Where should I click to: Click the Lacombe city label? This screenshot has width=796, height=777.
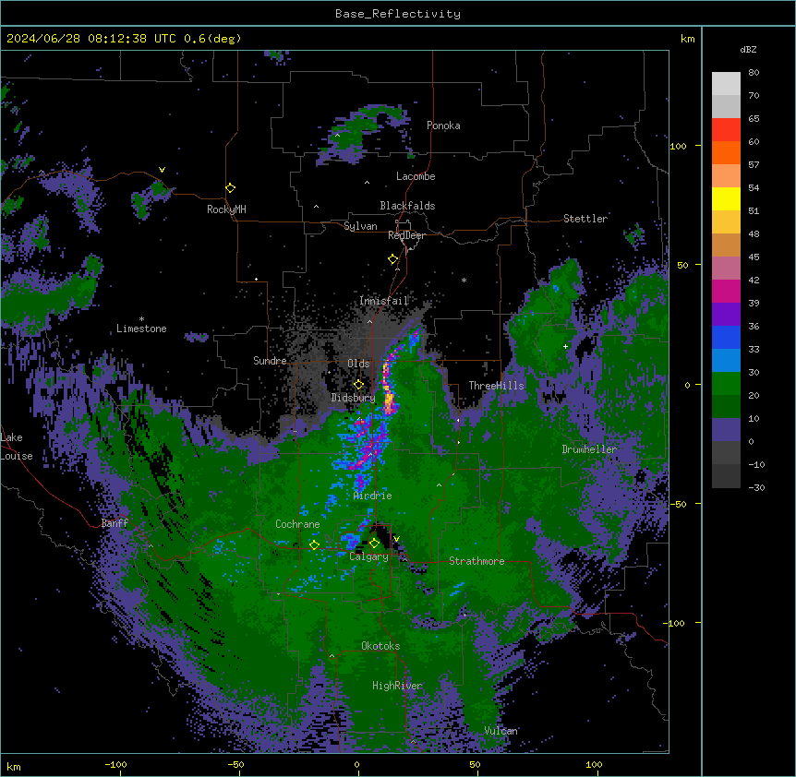416,176
